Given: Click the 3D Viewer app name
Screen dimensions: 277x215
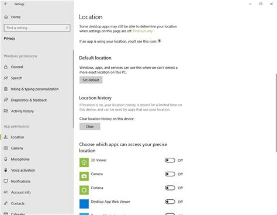Looking at the screenshot, I should [x=99, y=160].
